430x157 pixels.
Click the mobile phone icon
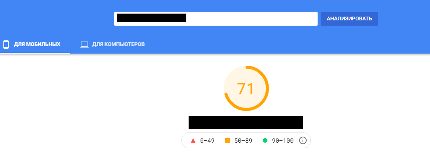pyautogui.click(x=6, y=45)
